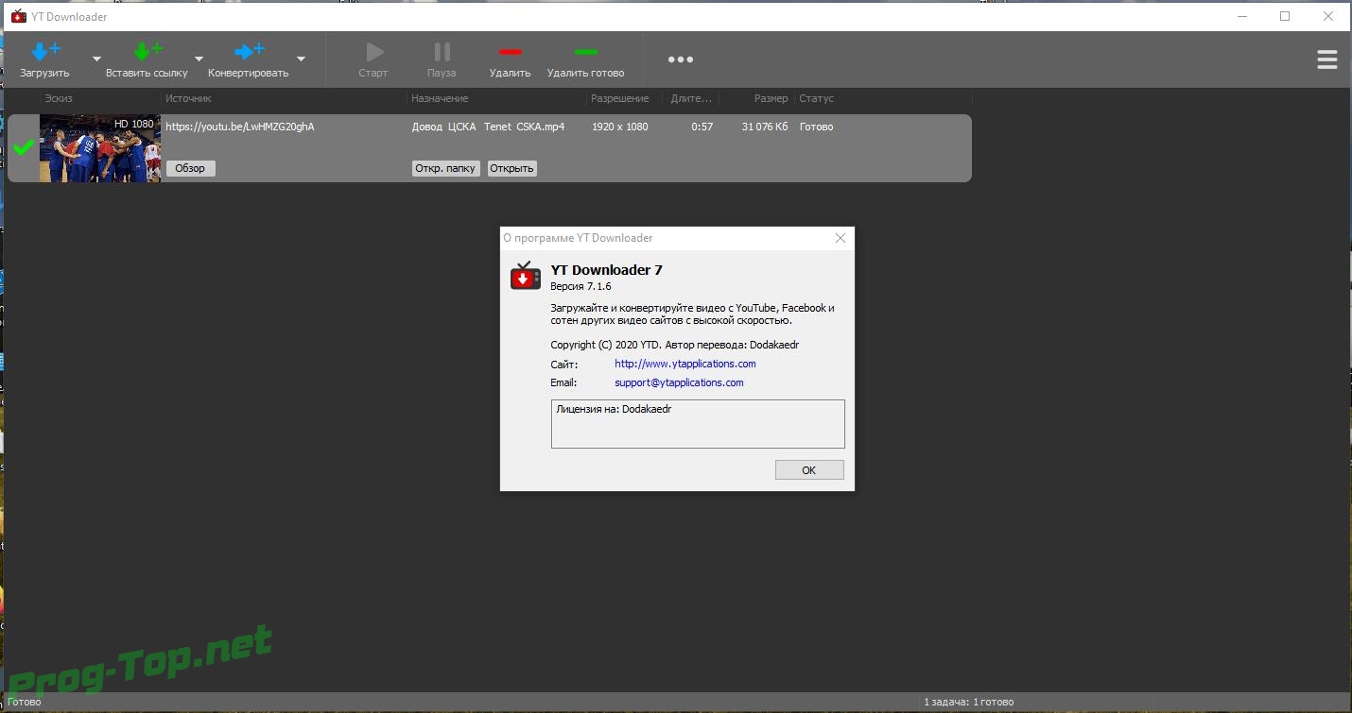Close the О программе dialog

[841, 238]
